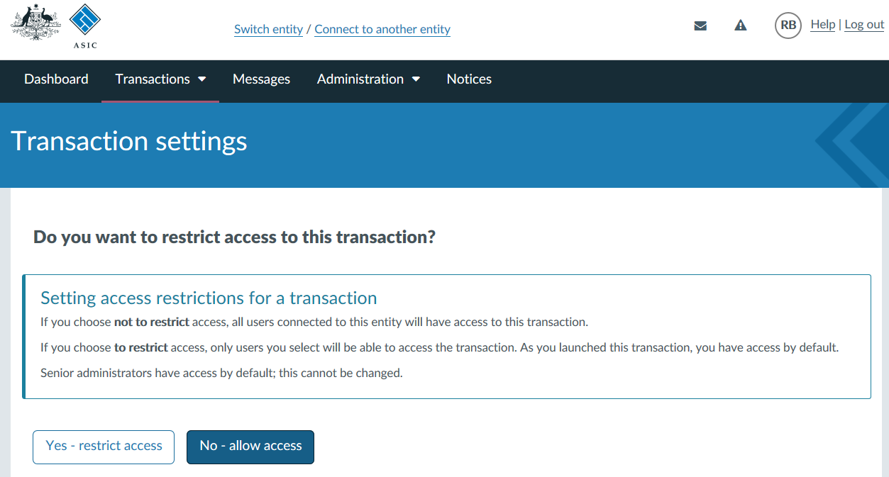
Task: Click the Transaction settings page heading
Action: pos(129,141)
